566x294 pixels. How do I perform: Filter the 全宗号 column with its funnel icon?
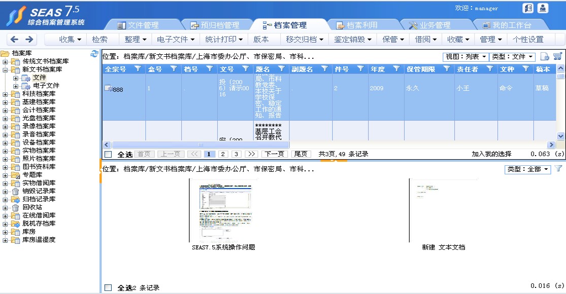click(x=138, y=68)
